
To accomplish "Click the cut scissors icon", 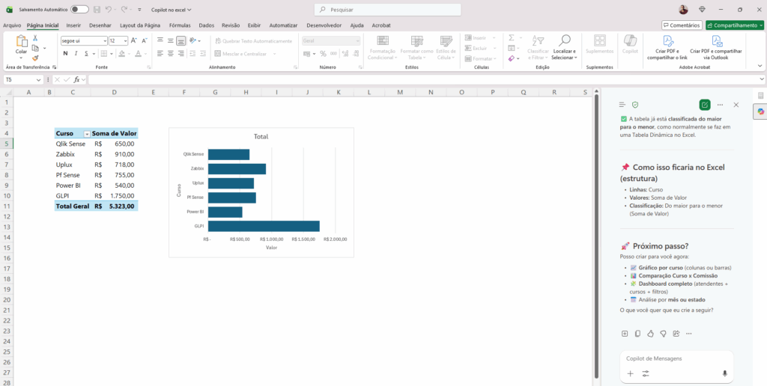I will pyautogui.click(x=35, y=38).
